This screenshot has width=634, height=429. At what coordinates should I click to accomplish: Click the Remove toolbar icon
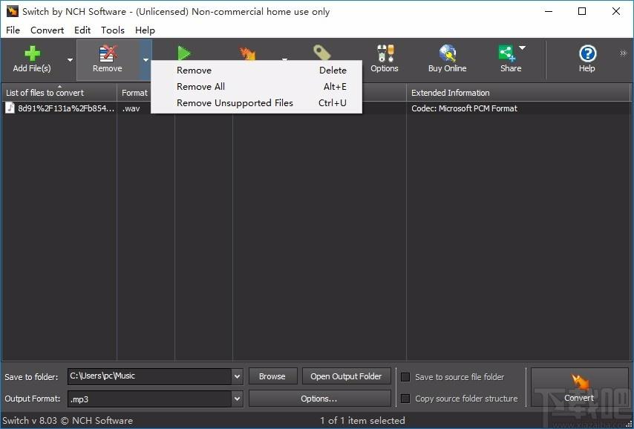108,53
